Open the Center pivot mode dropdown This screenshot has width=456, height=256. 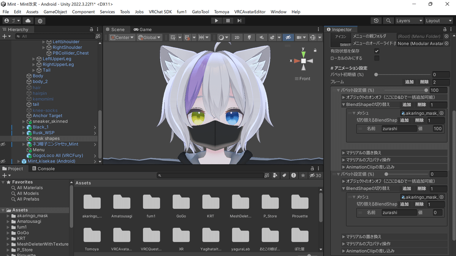click(x=122, y=38)
